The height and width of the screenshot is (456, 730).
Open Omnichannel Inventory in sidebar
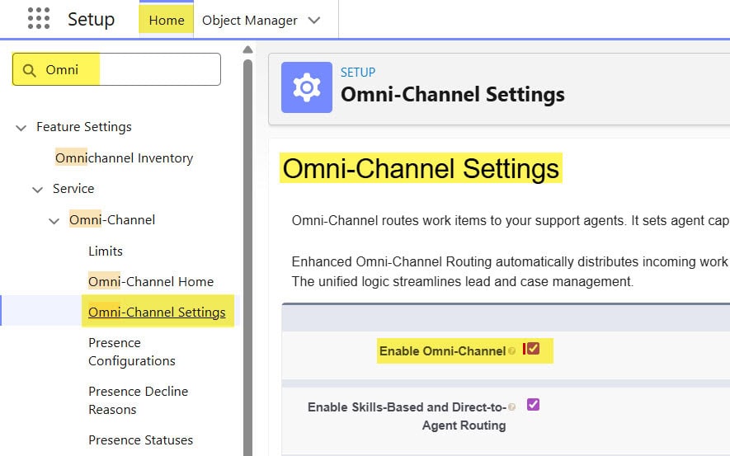(x=124, y=158)
